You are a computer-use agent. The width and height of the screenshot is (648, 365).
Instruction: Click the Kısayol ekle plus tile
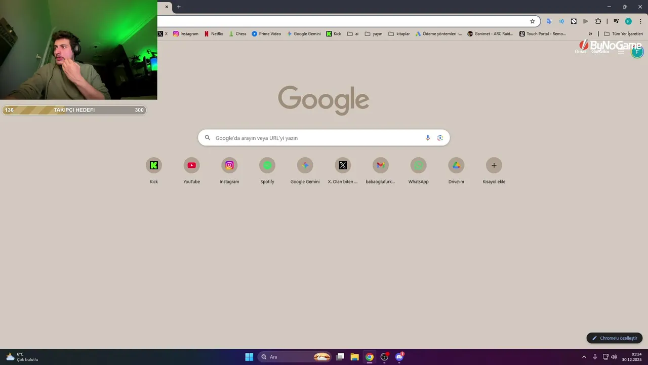pos(494,165)
